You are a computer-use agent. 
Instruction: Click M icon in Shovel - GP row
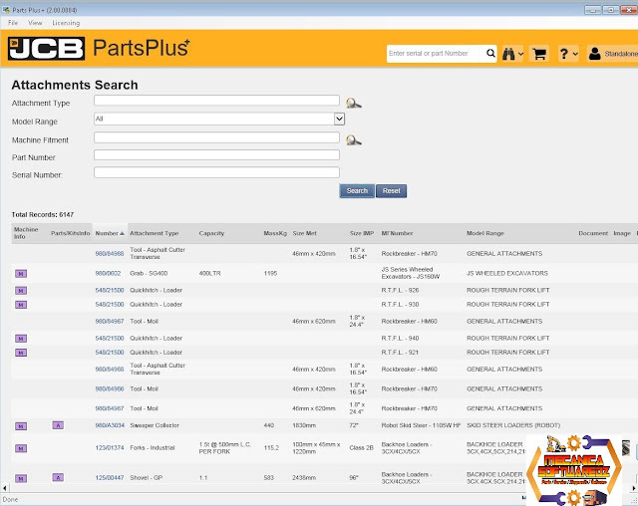21,478
